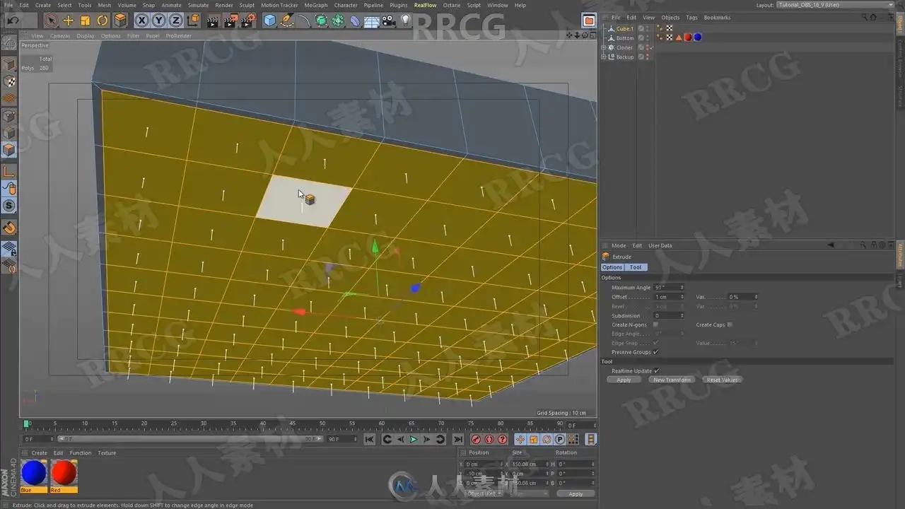The height and width of the screenshot is (509, 905).
Task: Click the red material tag on Bottom
Action: click(x=688, y=37)
